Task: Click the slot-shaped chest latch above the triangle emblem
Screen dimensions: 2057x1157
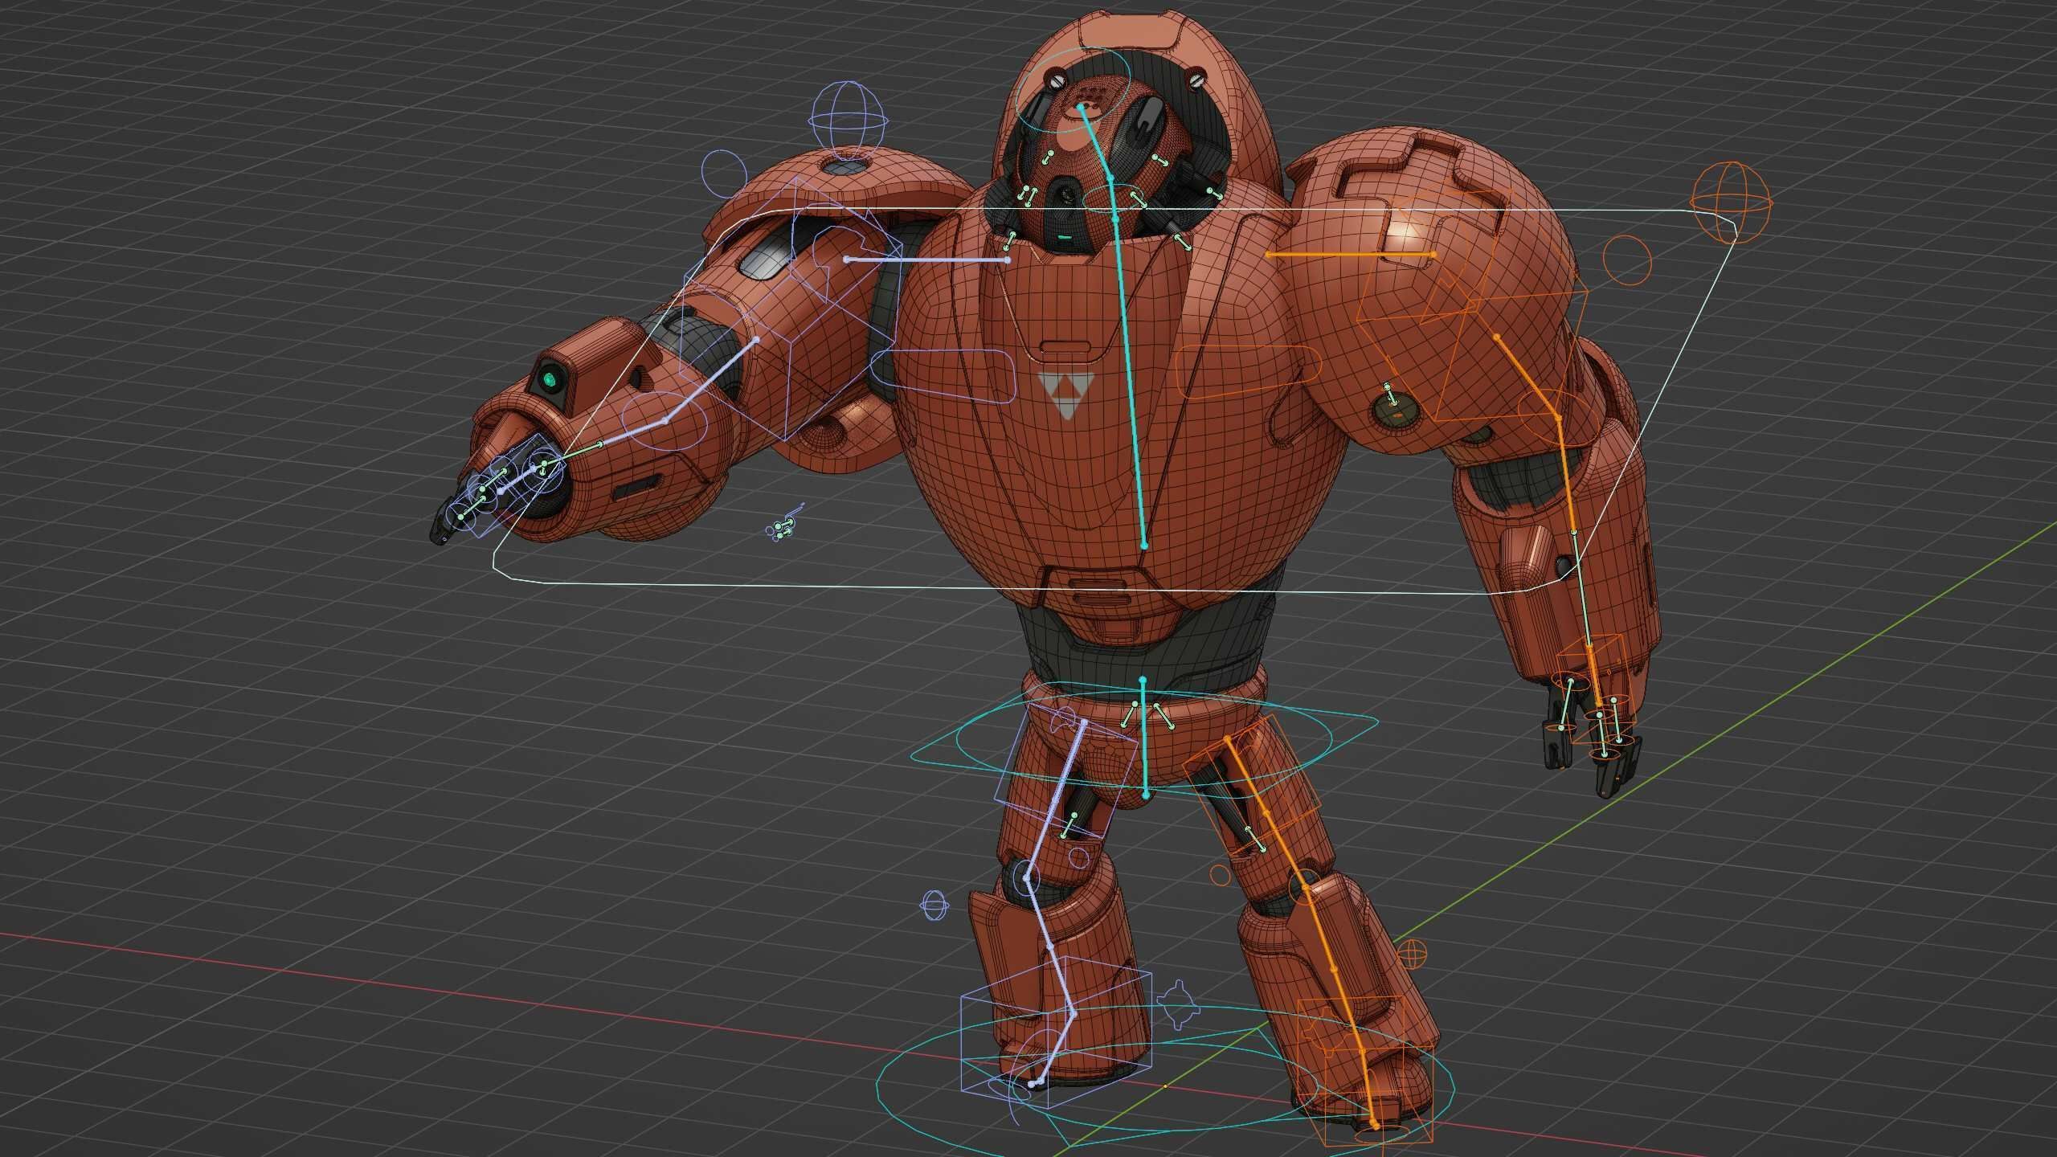Action: click(1065, 349)
